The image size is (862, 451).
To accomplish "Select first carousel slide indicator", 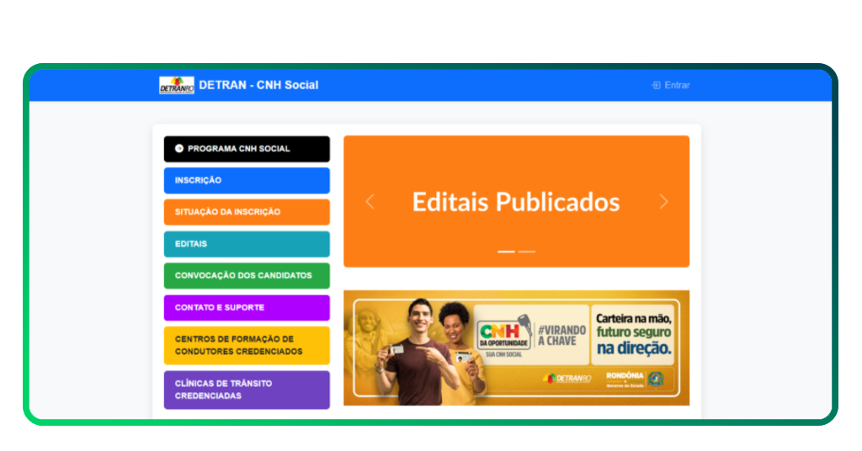I will (506, 252).
